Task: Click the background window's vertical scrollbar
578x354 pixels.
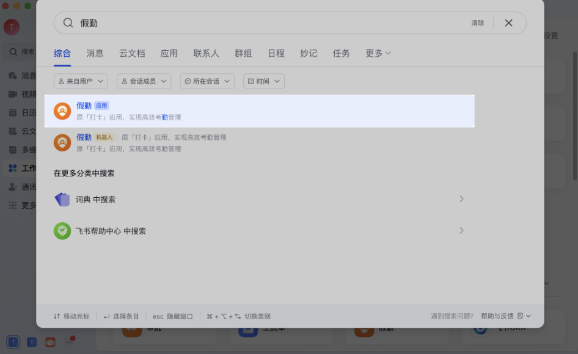Action: (575, 116)
